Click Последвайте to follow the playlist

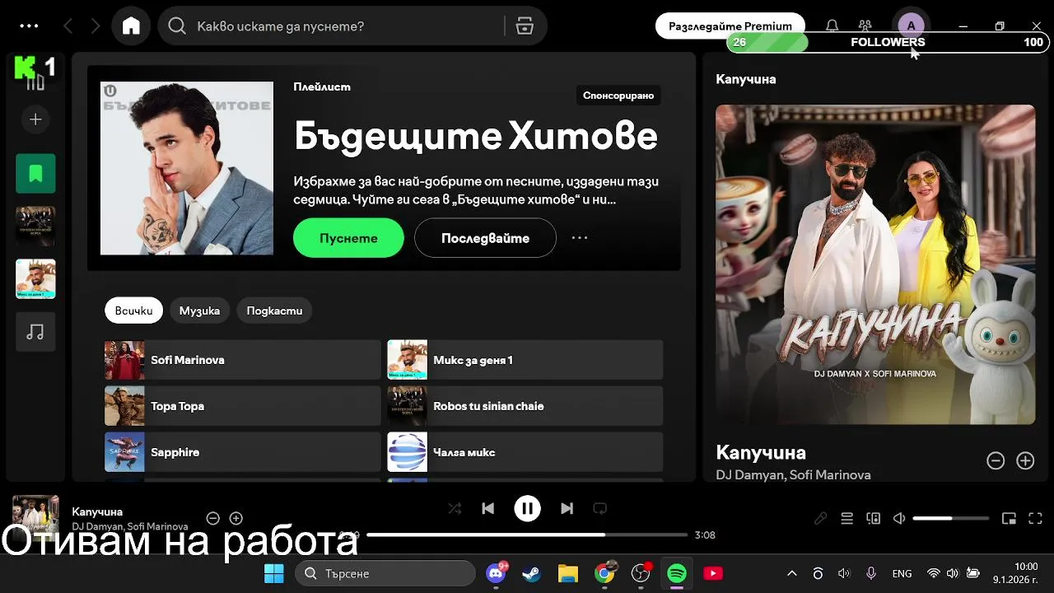point(485,238)
